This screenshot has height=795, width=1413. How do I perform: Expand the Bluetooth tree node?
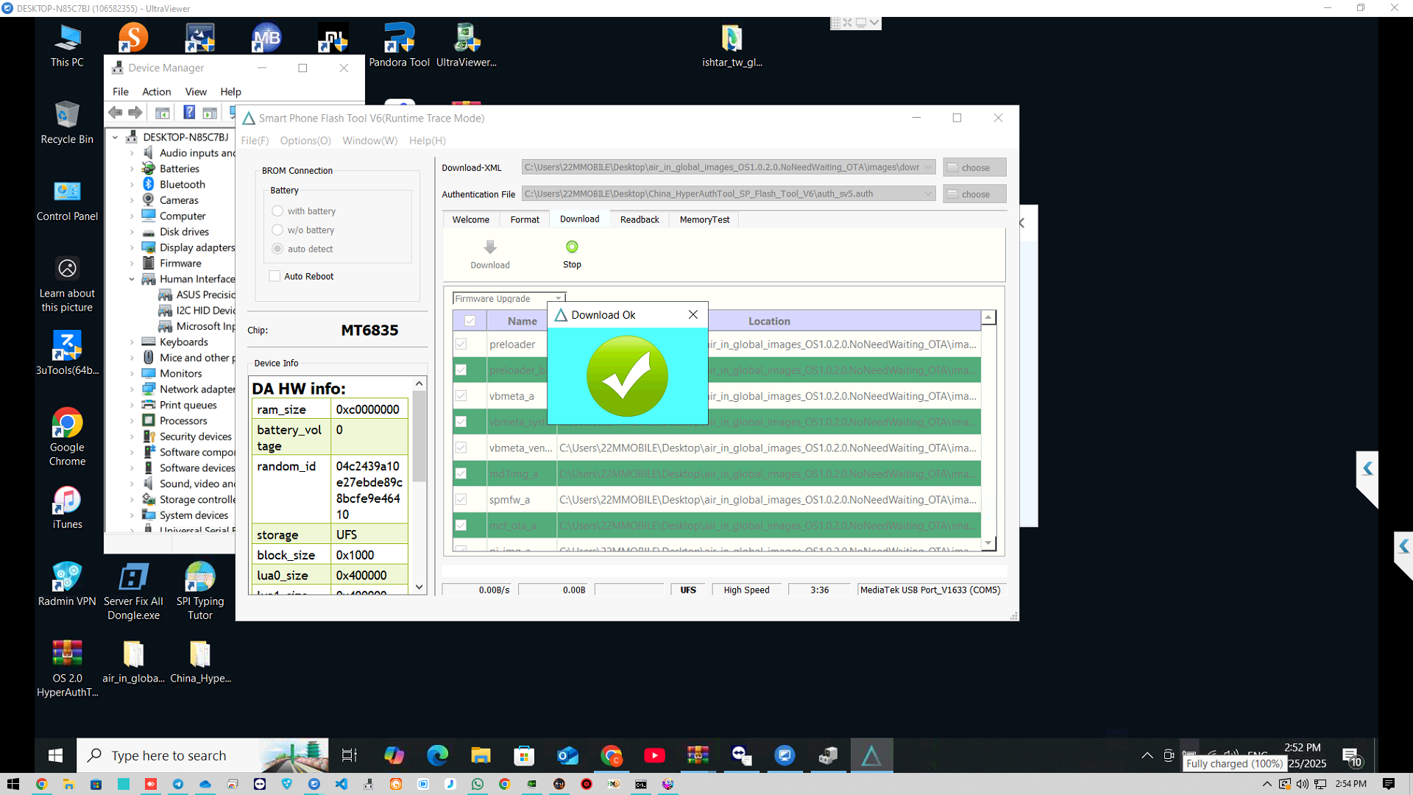point(132,185)
